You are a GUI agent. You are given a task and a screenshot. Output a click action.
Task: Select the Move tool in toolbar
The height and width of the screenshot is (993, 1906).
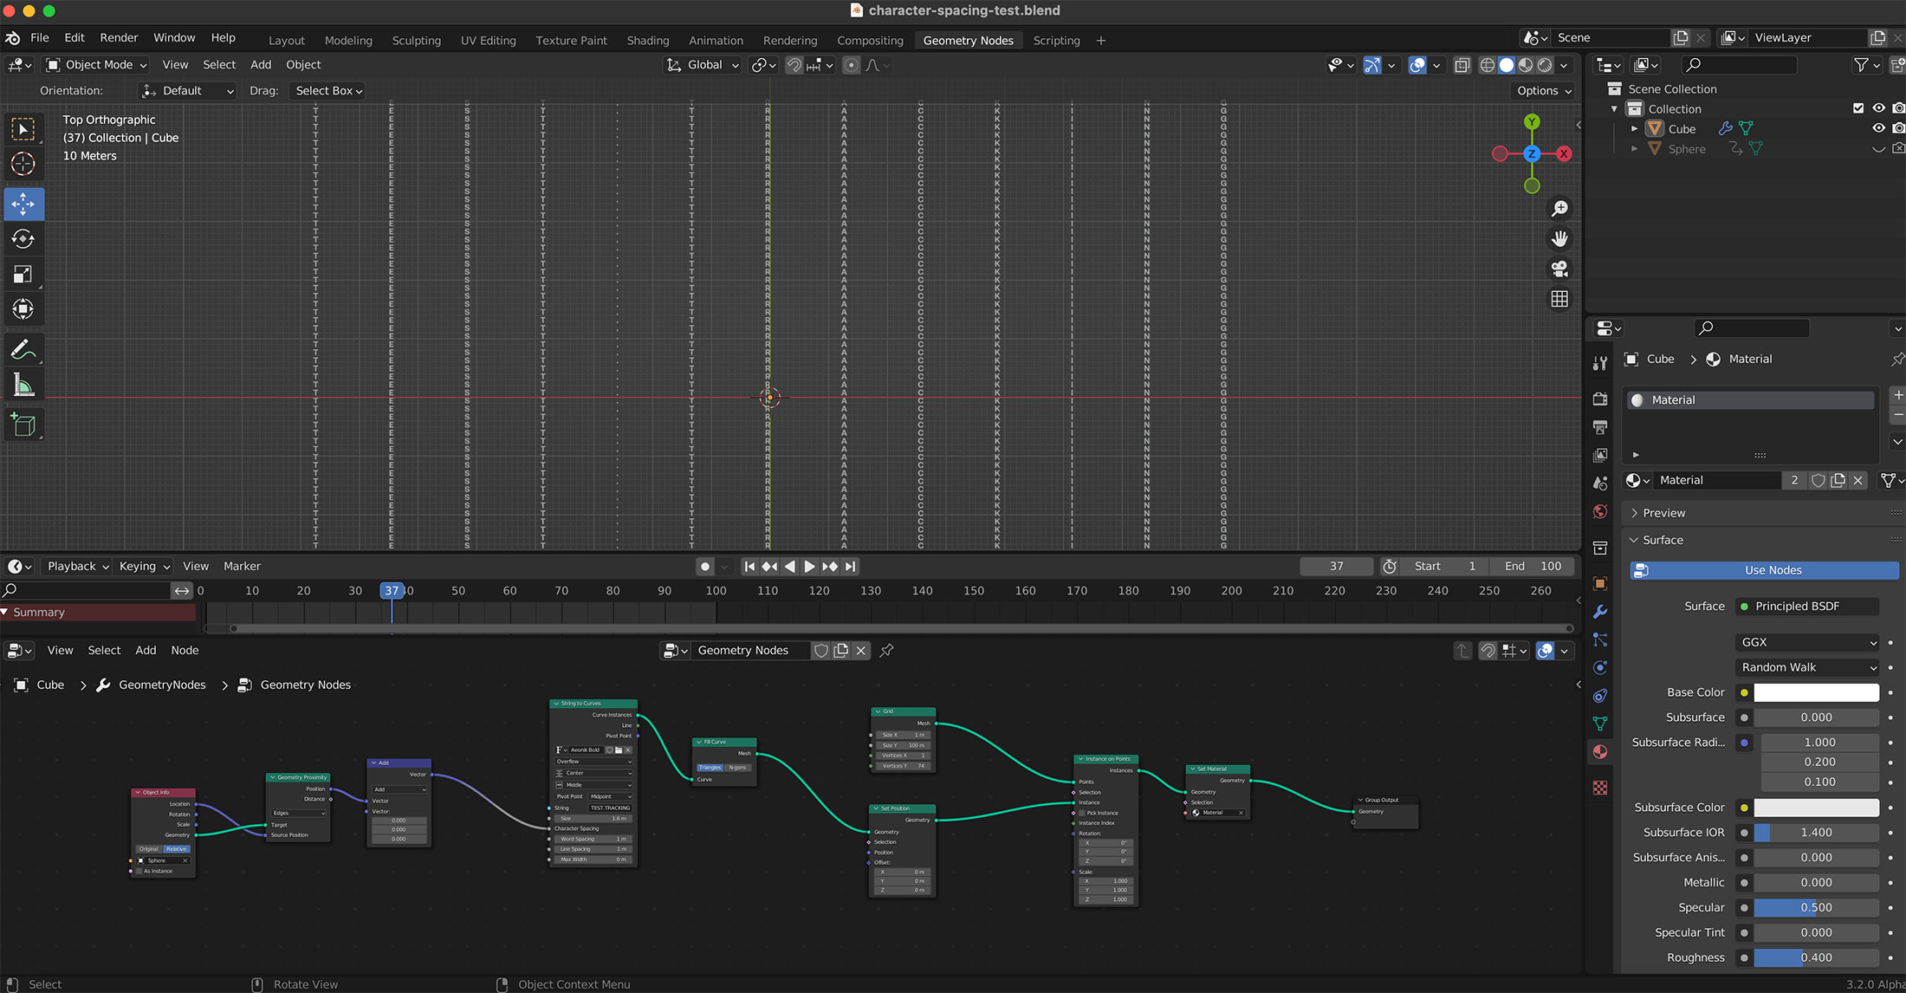click(x=23, y=203)
